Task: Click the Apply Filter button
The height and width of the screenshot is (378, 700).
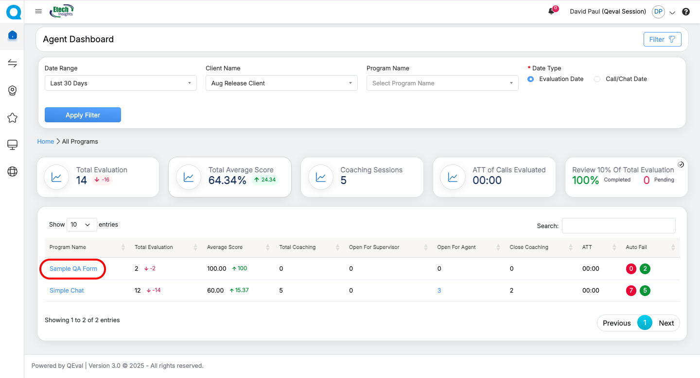Action: pos(83,115)
